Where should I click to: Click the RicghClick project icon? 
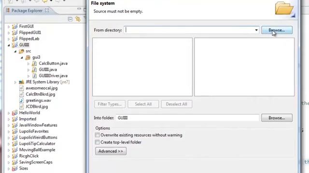click(x=15, y=156)
